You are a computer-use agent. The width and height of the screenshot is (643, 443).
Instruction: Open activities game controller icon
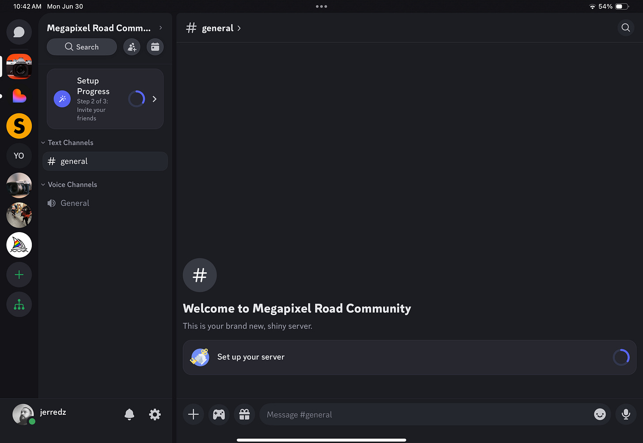pyautogui.click(x=219, y=414)
